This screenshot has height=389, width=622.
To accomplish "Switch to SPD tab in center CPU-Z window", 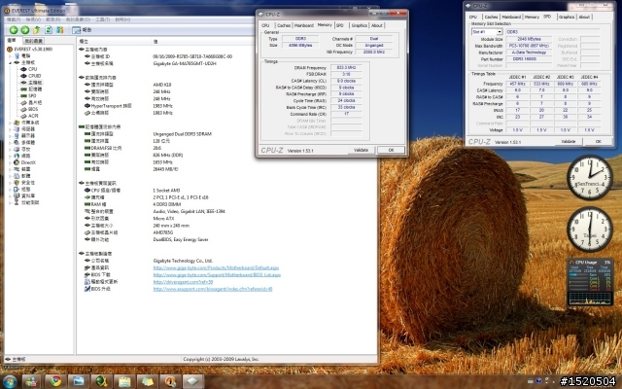I will 340,25.
